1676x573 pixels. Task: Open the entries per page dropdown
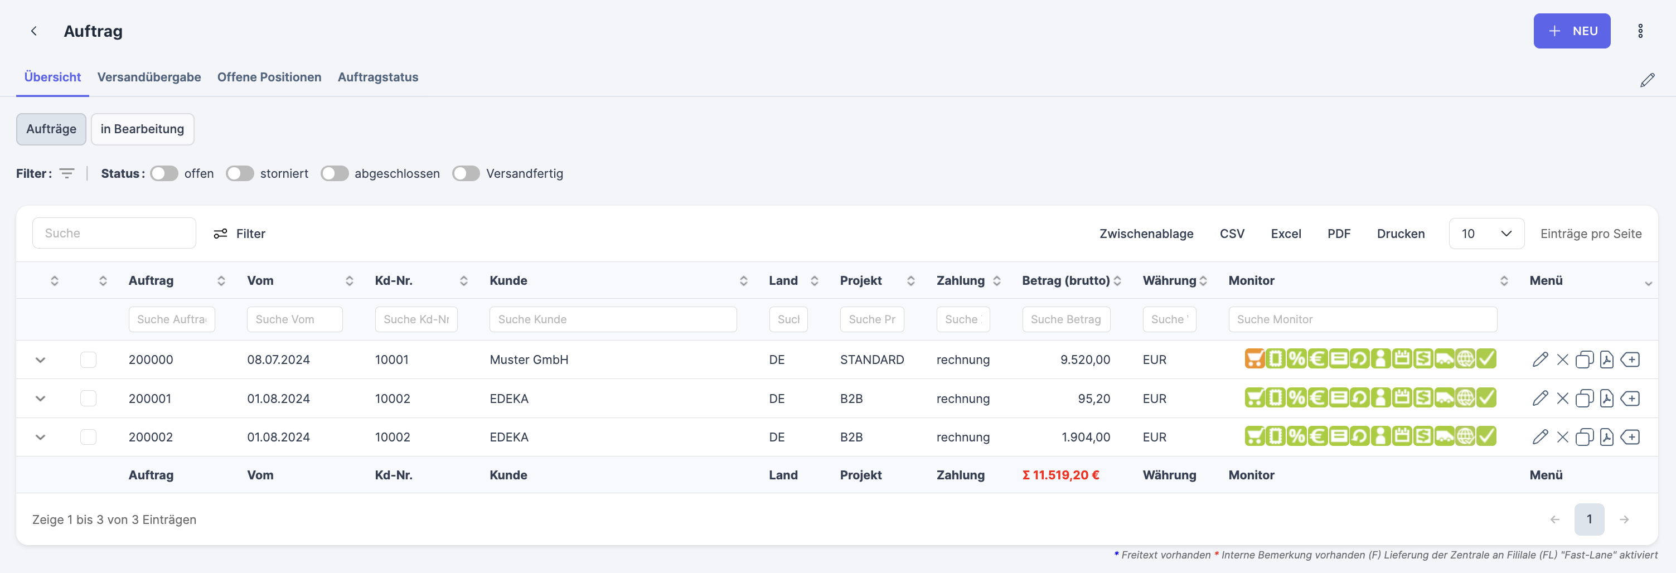pyautogui.click(x=1485, y=234)
